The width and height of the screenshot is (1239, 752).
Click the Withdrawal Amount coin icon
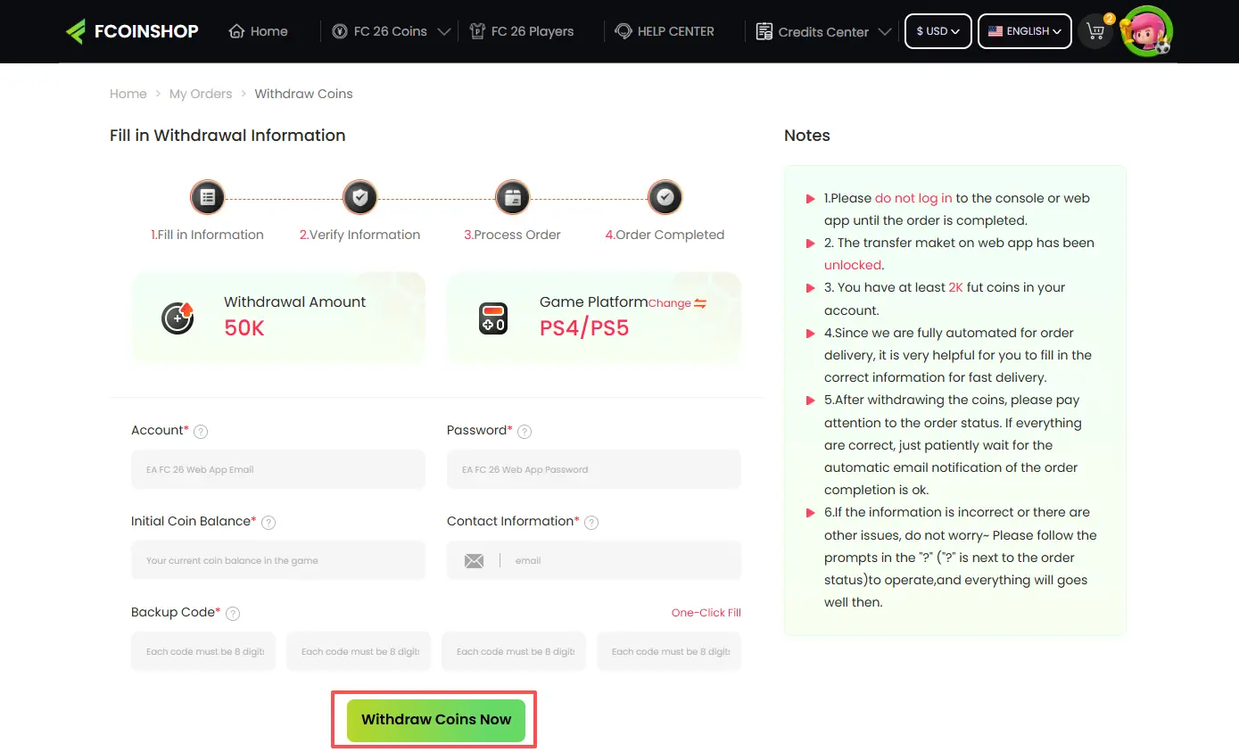[x=178, y=318]
